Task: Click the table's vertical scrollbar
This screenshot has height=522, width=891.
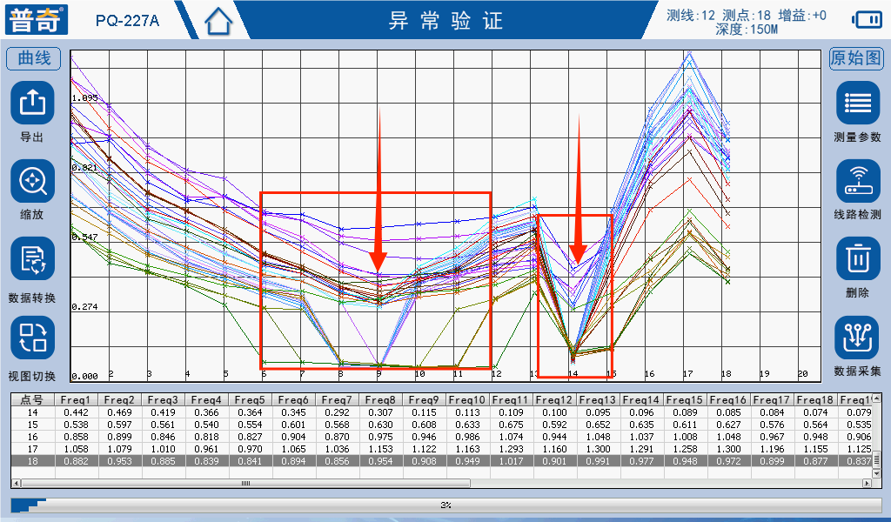Action: (x=876, y=458)
